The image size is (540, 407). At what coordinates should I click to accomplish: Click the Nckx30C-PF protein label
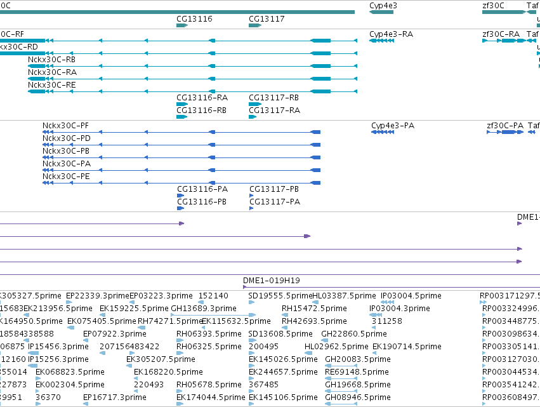coord(66,126)
